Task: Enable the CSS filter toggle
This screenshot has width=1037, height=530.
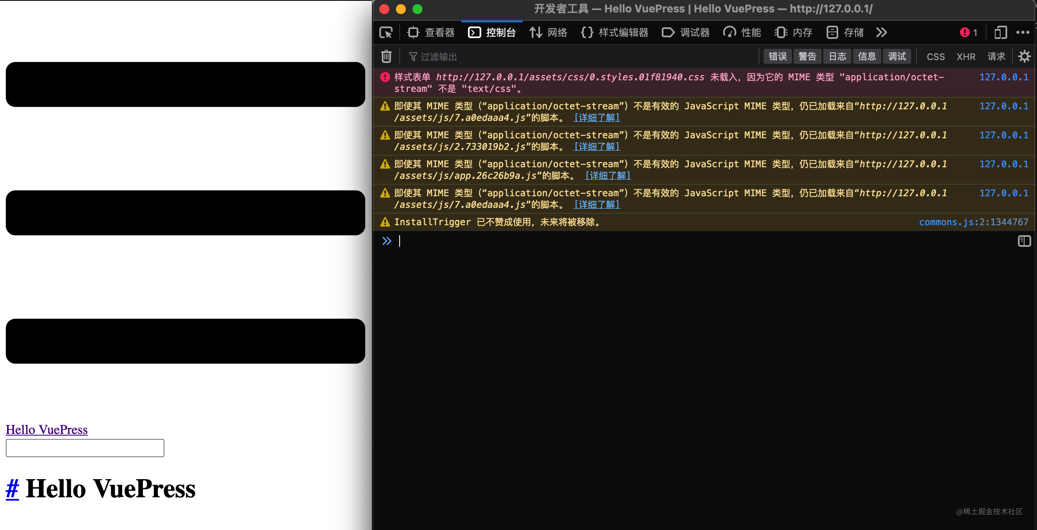Action: tap(936, 57)
